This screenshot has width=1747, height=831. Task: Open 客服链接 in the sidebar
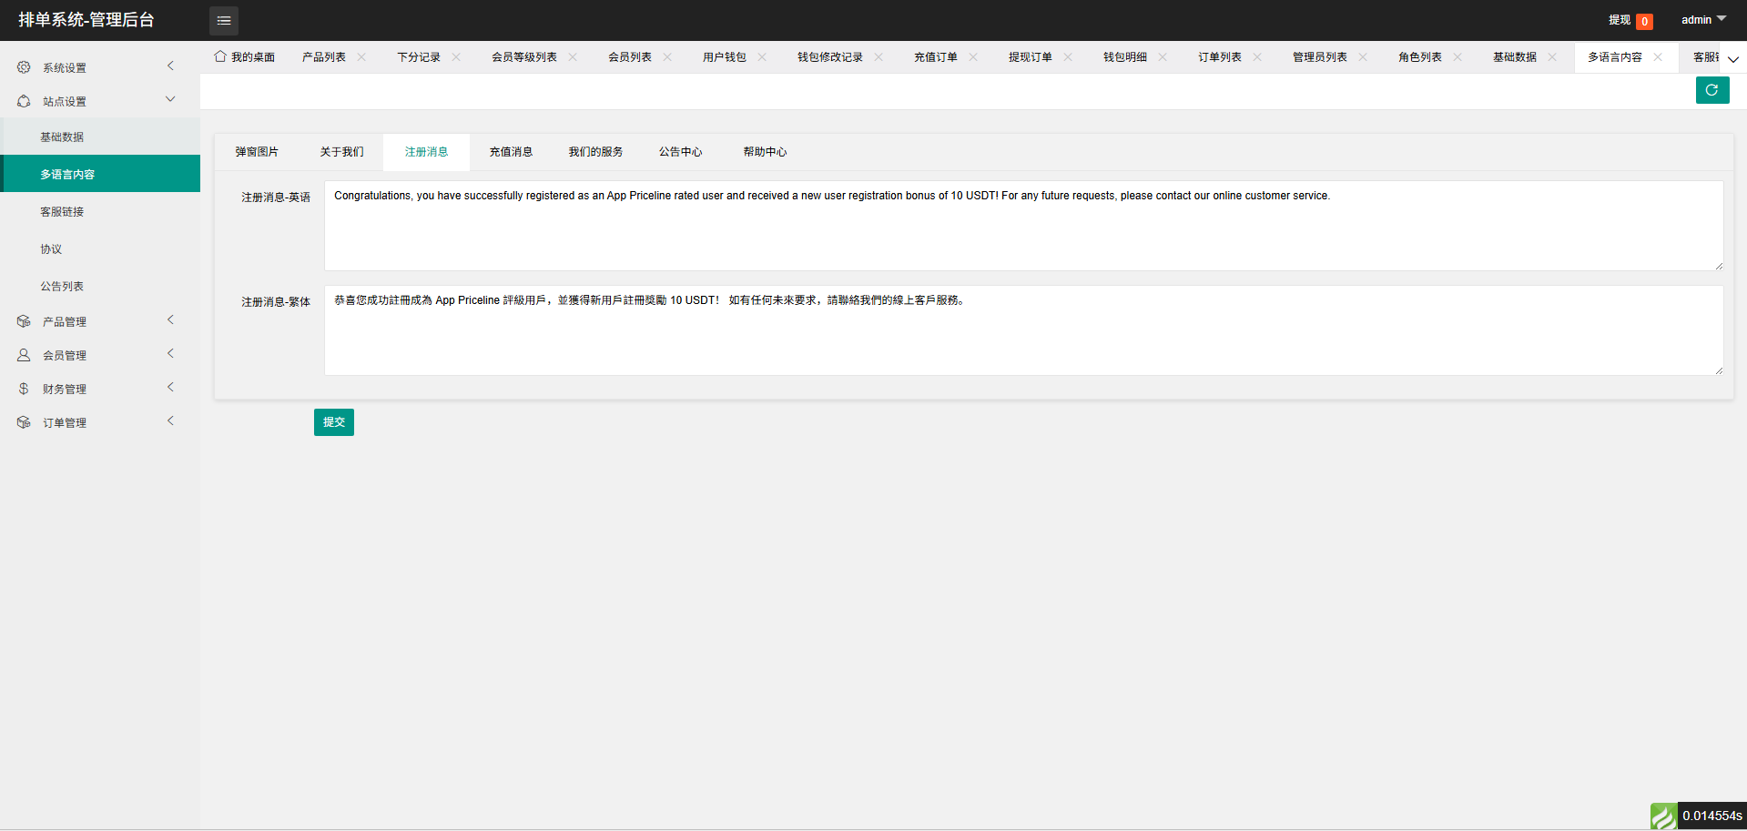tap(62, 211)
